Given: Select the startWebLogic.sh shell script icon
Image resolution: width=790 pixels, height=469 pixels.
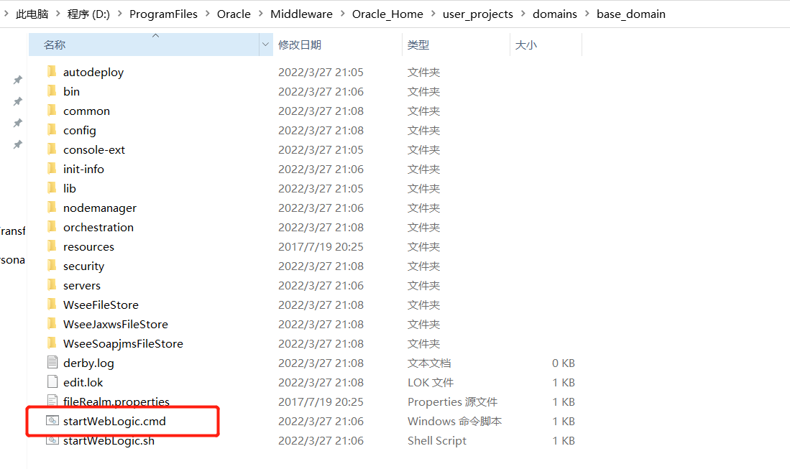Looking at the screenshot, I should tap(52, 440).
